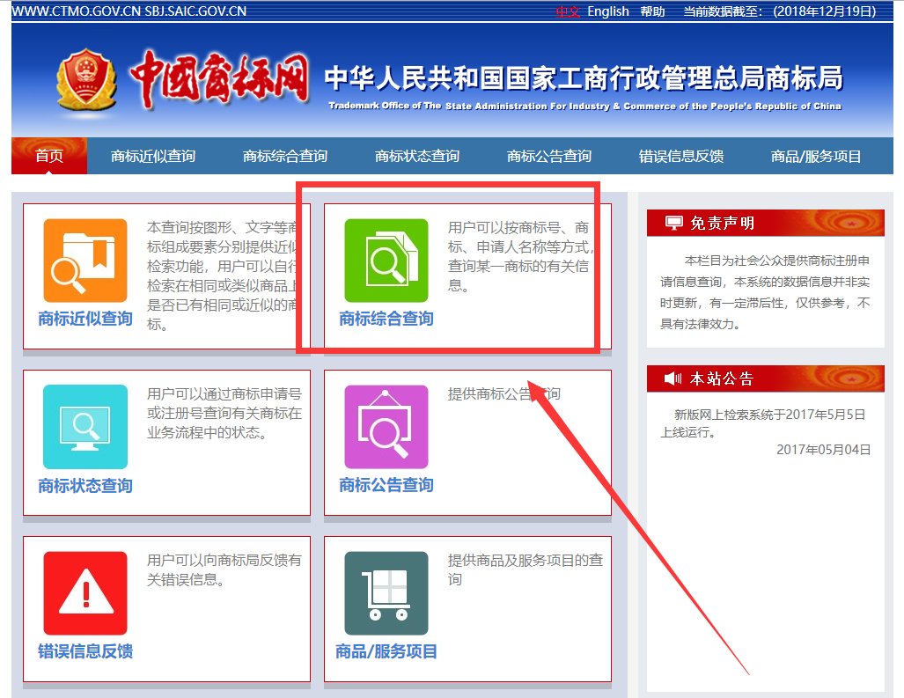Click the shopping cart goods/services icon

pyautogui.click(x=386, y=593)
